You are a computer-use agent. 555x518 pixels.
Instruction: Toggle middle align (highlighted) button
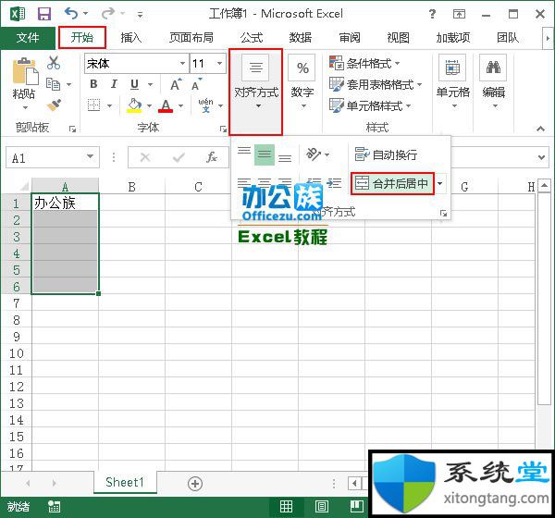(x=265, y=154)
